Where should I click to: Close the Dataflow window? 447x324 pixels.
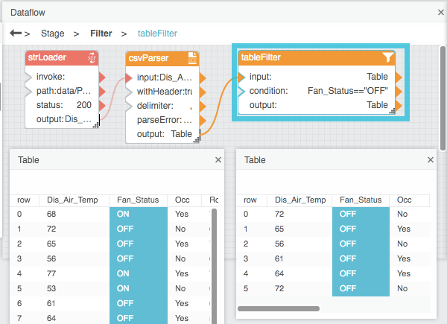[441, 13]
